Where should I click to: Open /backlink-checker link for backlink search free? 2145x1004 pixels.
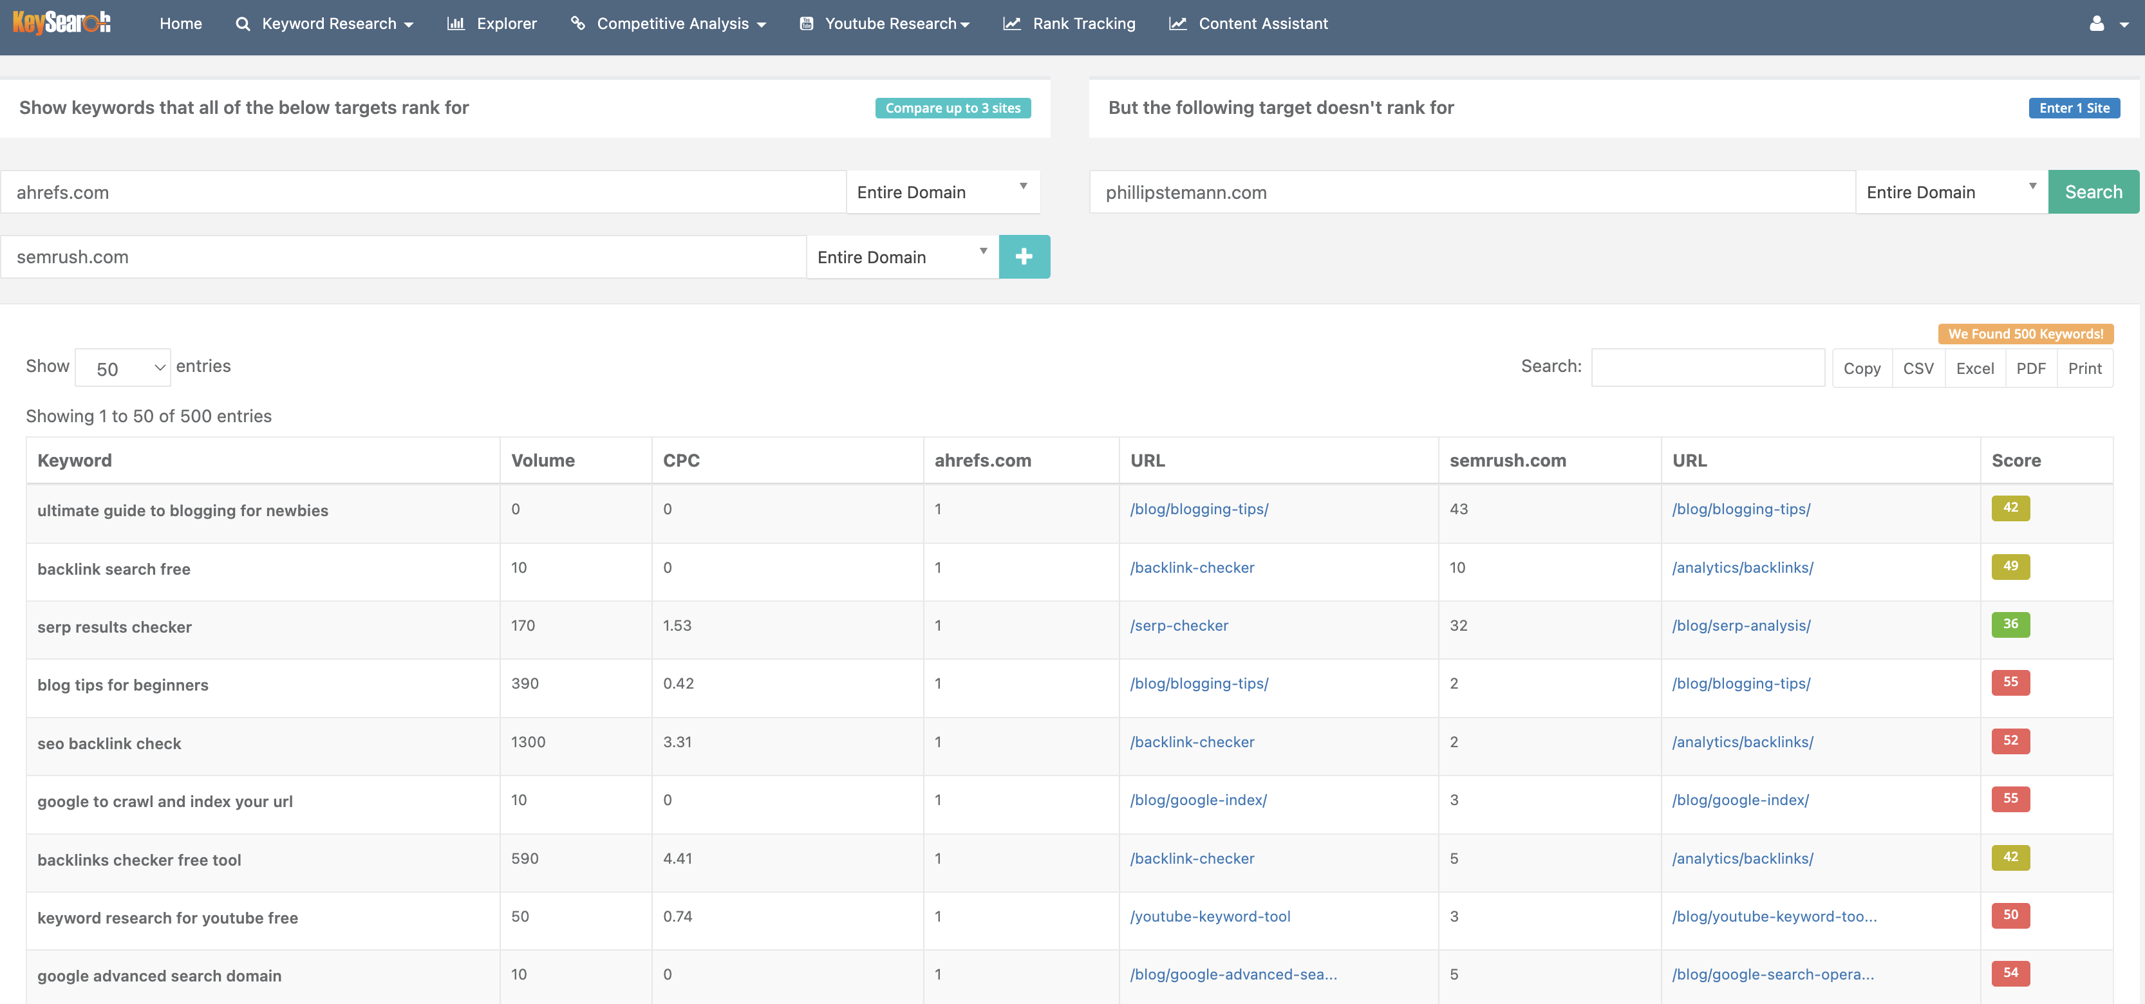[1192, 567]
